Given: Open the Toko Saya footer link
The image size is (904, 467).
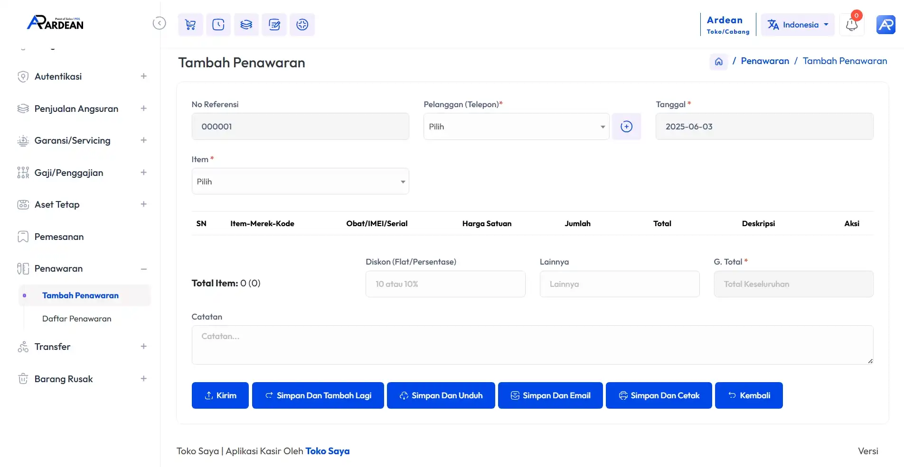Looking at the screenshot, I should [328, 451].
